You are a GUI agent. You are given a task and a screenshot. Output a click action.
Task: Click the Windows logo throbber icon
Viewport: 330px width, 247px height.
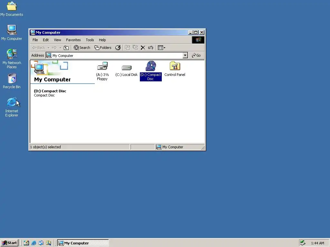[198, 40]
